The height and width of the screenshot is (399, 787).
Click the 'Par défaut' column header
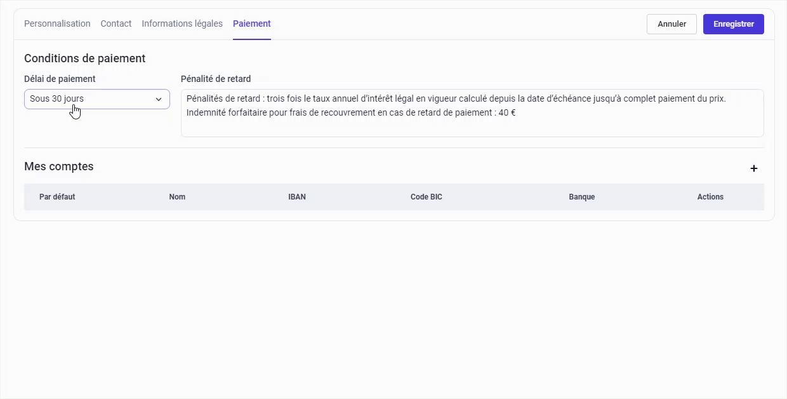coord(57,197)
